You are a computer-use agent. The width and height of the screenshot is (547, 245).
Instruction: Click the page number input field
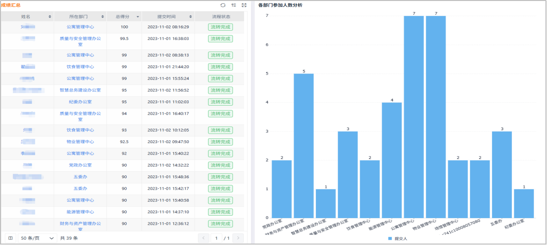(217, 238)
